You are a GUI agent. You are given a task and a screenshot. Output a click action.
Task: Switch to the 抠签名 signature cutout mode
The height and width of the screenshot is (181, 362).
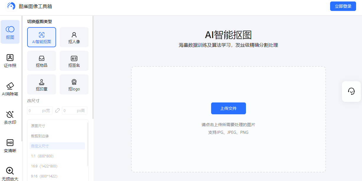coord(74,61)
